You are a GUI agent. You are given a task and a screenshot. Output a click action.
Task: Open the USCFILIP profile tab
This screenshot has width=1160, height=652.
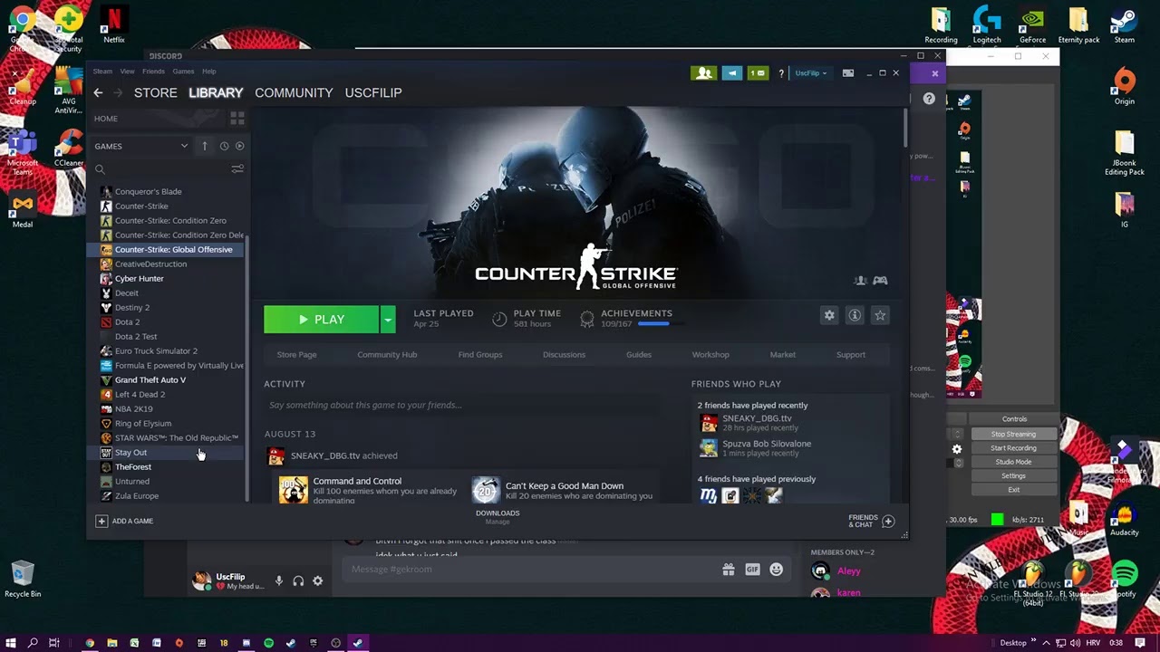tap(373, 92)
